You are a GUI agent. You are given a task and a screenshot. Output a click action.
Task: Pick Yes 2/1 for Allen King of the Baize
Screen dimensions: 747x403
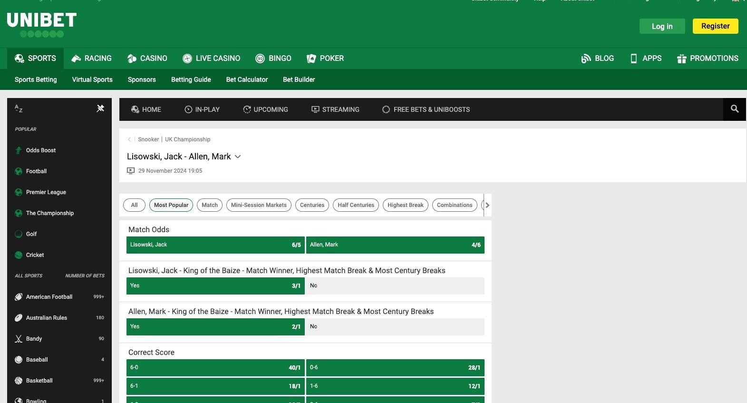point(215,327)
